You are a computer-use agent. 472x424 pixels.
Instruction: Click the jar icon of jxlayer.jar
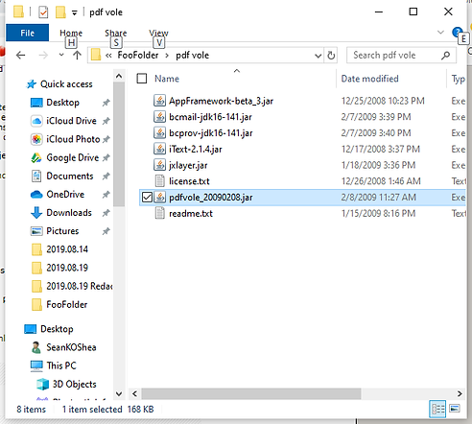pyautogui.click(x=159, y=165)
